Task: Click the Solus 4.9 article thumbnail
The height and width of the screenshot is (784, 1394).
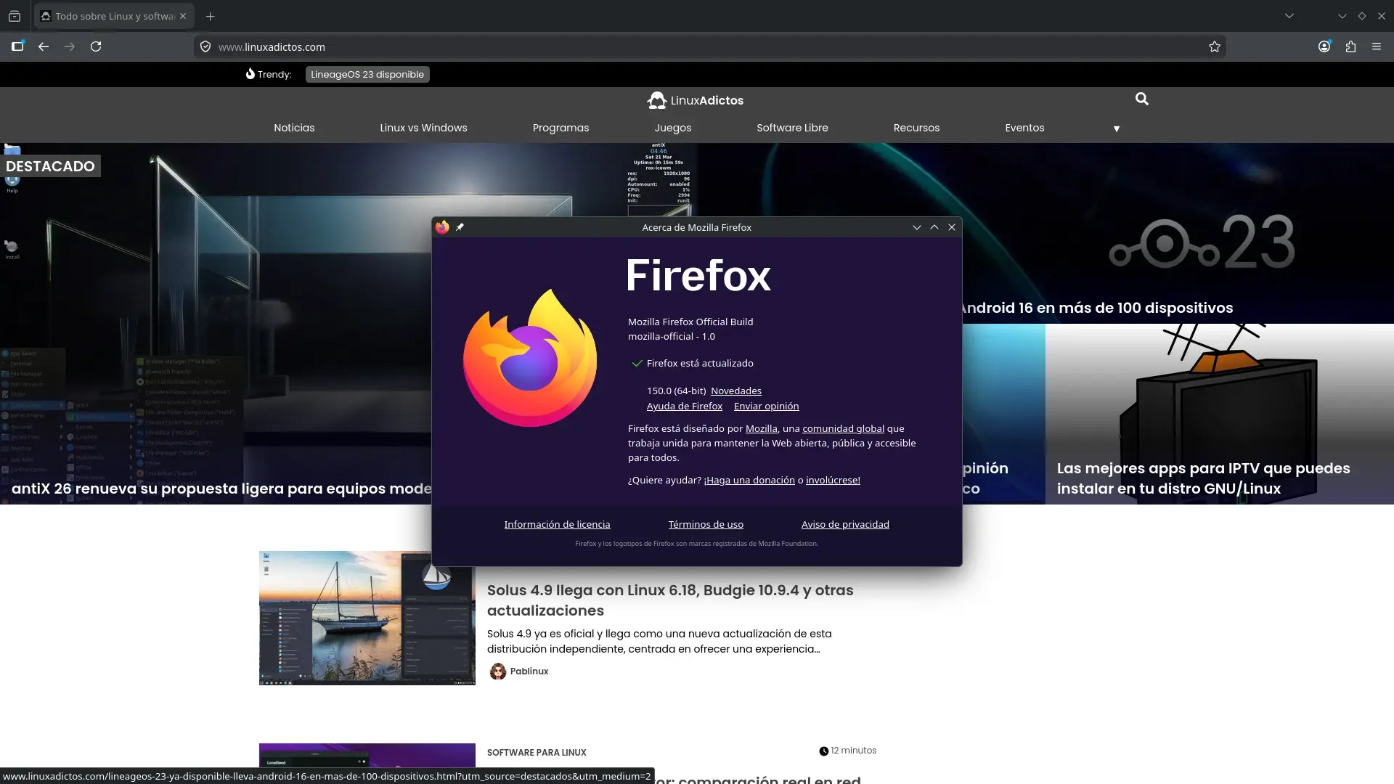Action: click(x=367, y=618)
